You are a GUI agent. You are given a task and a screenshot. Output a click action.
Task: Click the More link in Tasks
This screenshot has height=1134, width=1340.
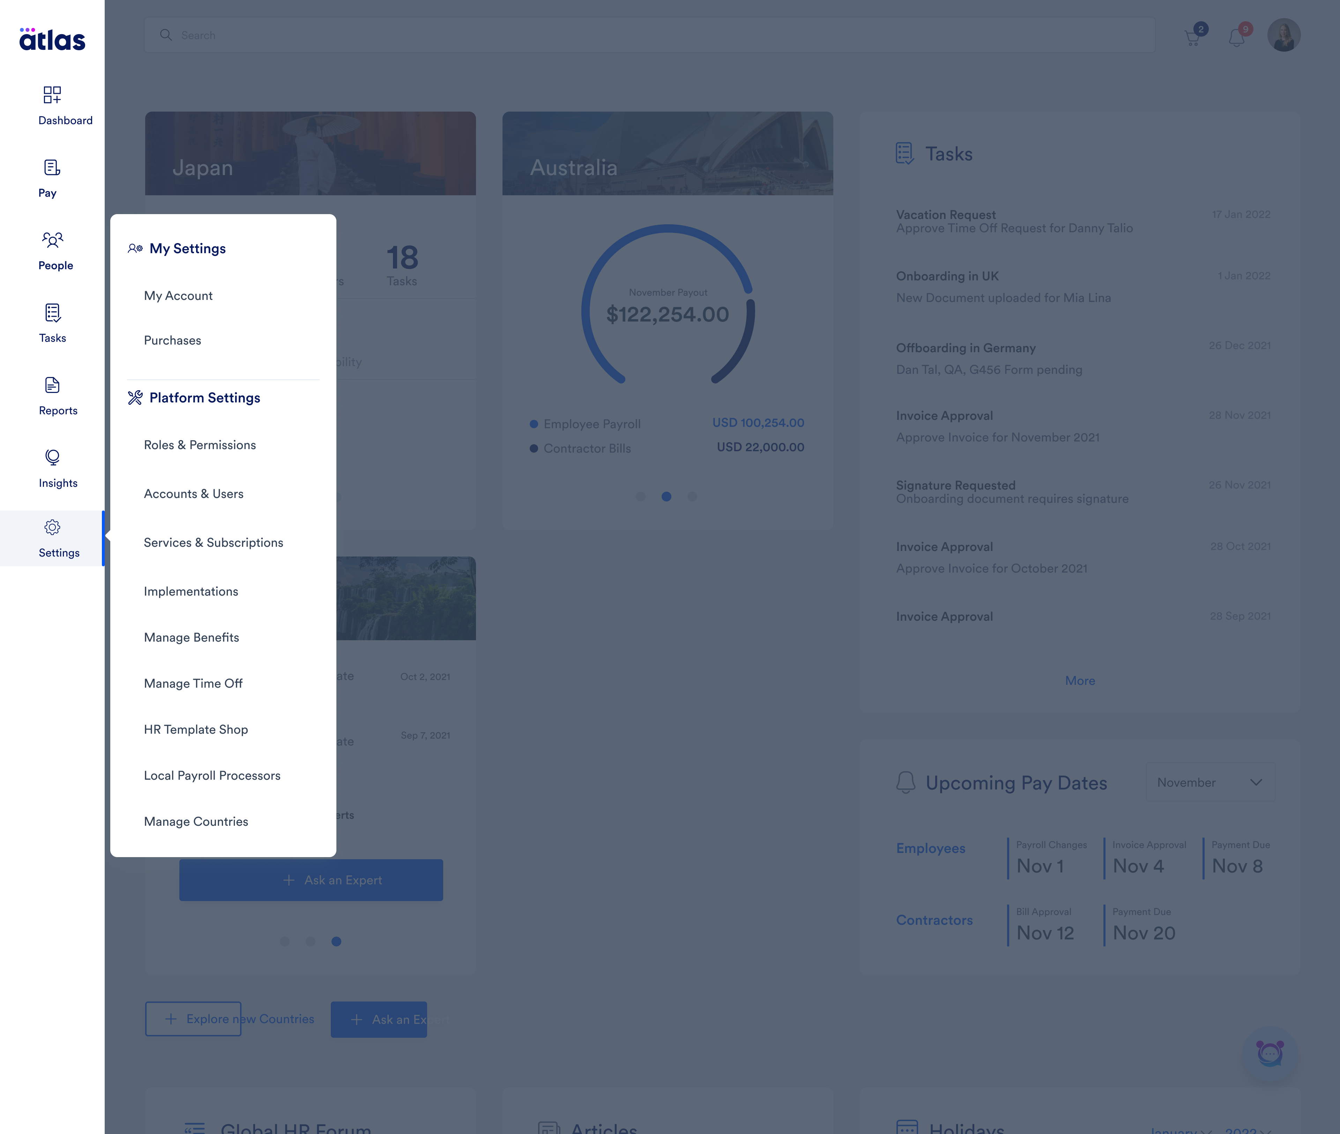pos(1079,680)
